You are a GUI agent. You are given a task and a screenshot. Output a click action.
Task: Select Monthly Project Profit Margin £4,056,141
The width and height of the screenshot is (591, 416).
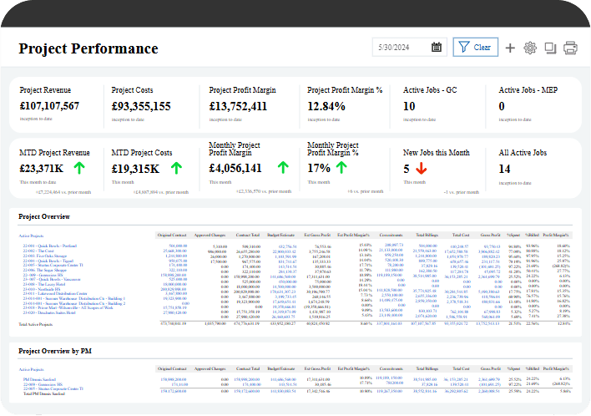(x=235, y=168)
